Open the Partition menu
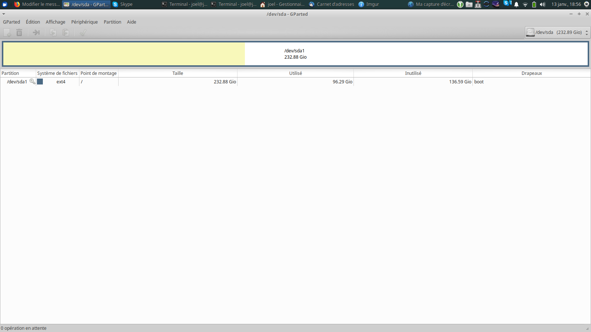Screen dimensions: 591x332 click(x=112, y=22)
